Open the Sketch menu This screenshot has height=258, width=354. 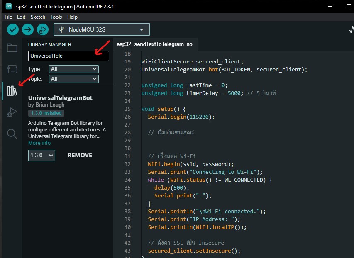coord(38,17)
